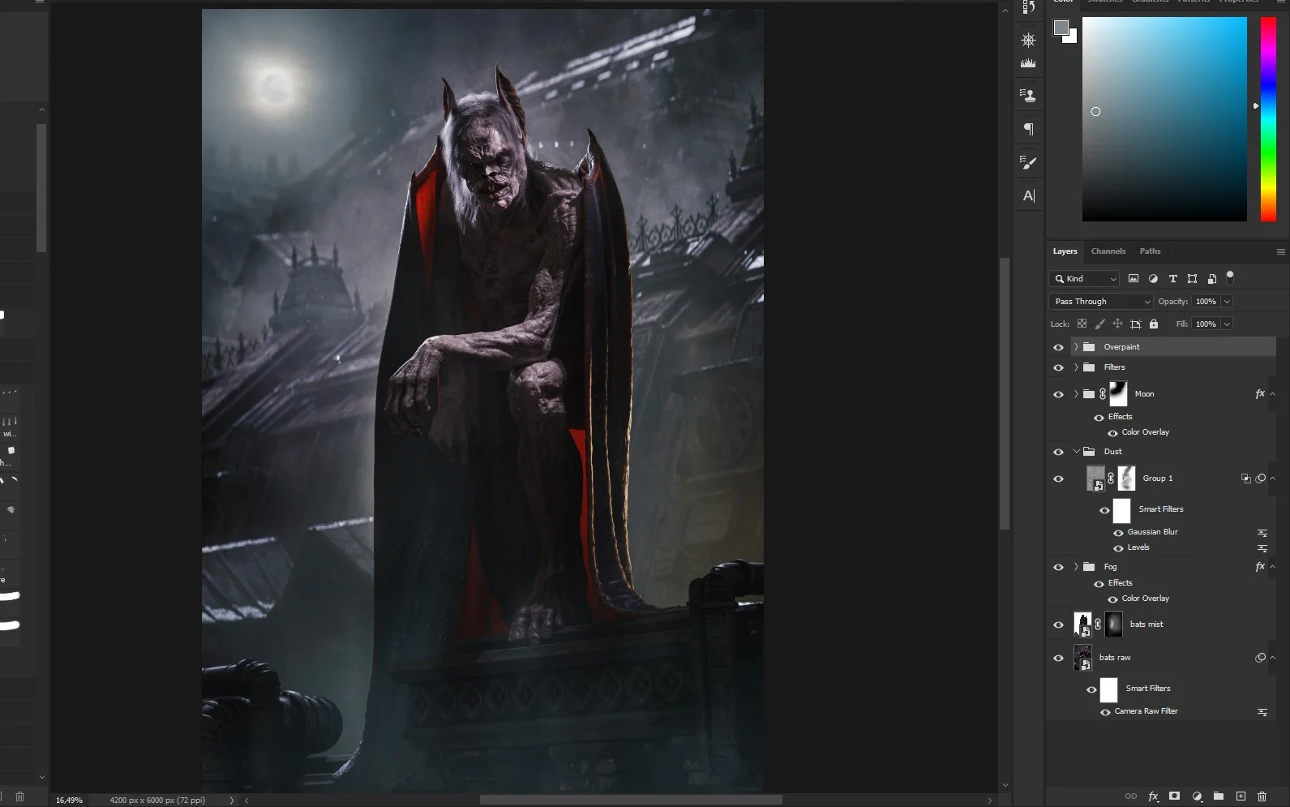Add a layer style via fx button
This screenshot has width=1290, height=807.
(1153, 796)
